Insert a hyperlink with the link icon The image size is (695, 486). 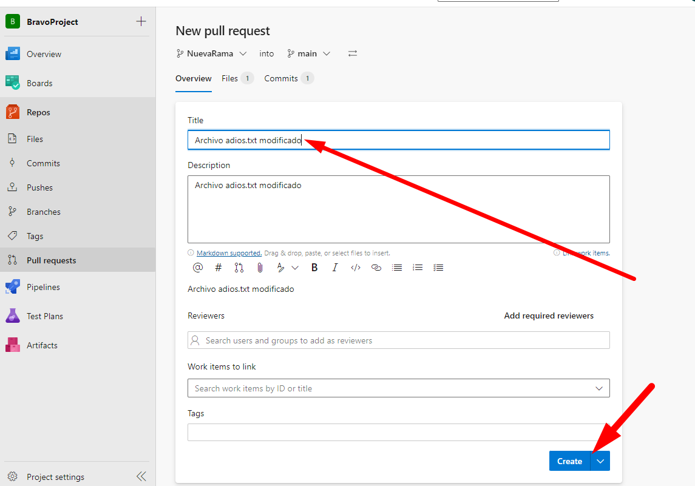point(376,268)
